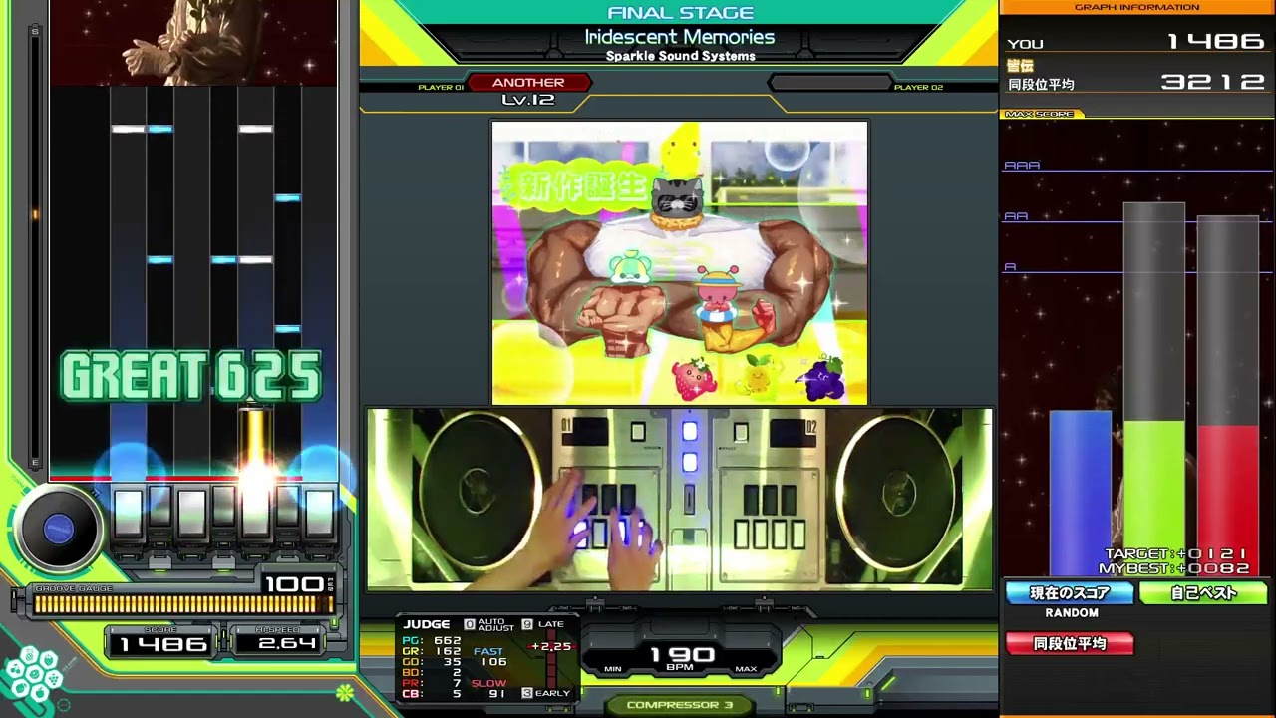Click the PG count 662
Screen dimensions: 1276x718
point(447,640)
